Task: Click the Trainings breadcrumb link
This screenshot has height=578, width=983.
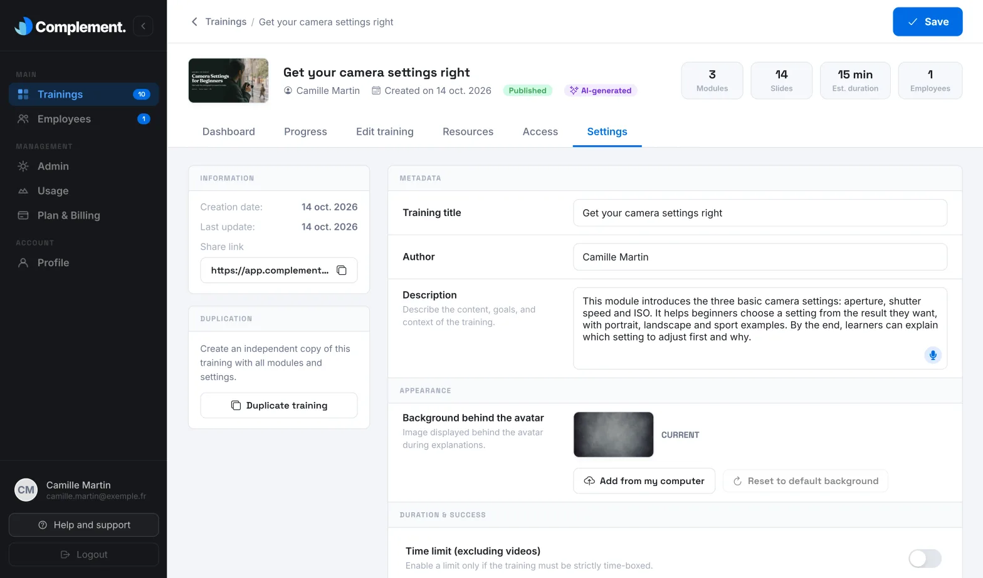Action: point(226,22)
